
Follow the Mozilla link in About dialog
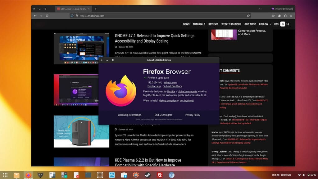click(171, 92)
